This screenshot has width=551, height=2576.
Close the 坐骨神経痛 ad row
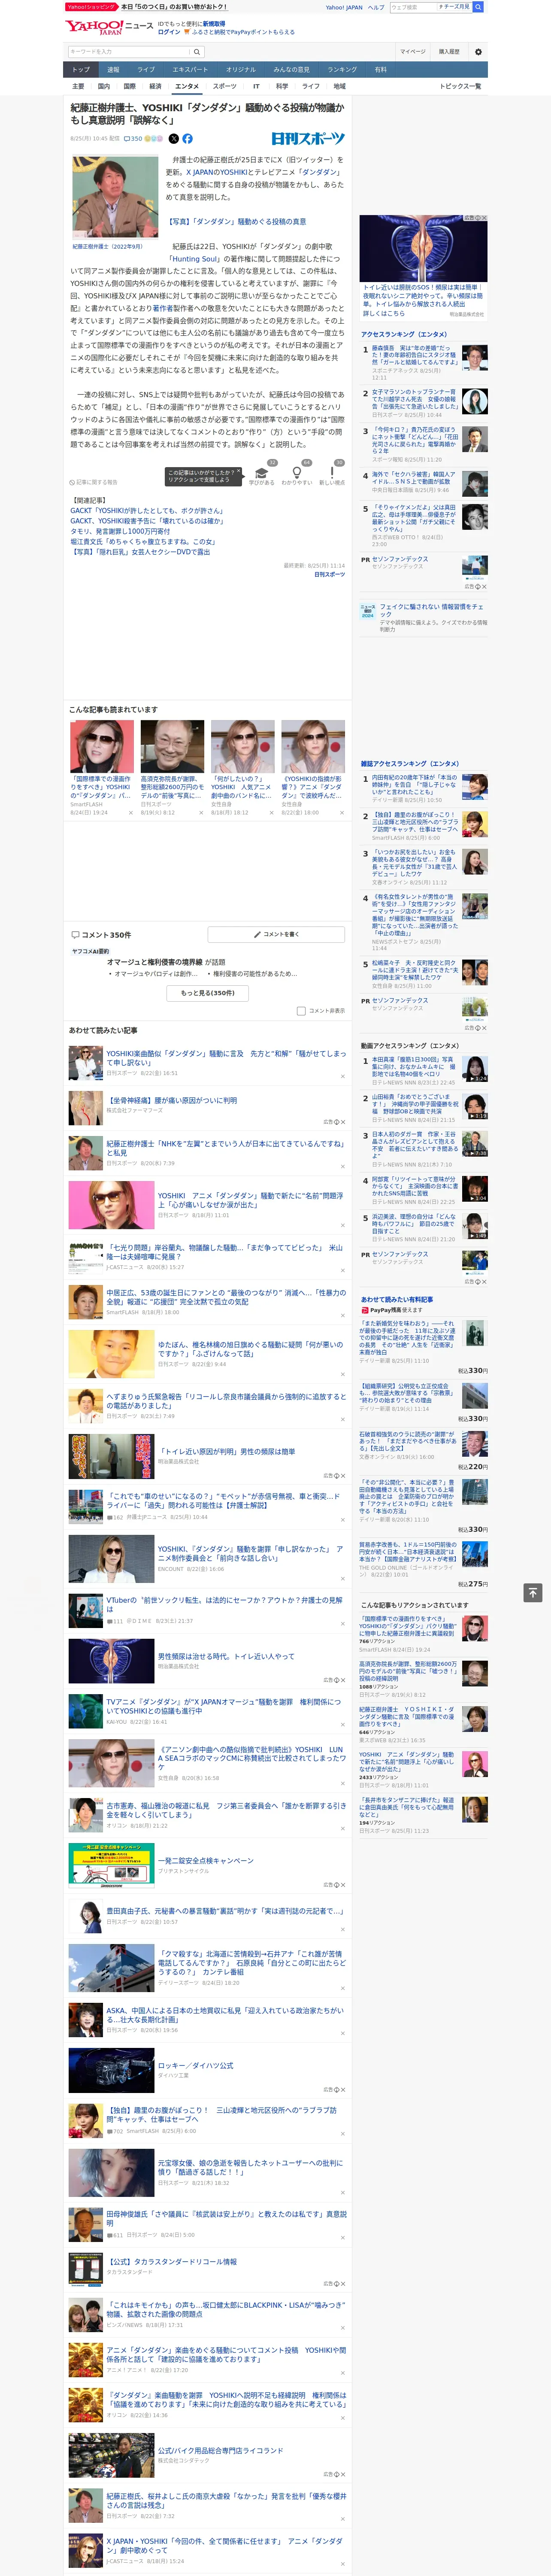coord(343,1122)
